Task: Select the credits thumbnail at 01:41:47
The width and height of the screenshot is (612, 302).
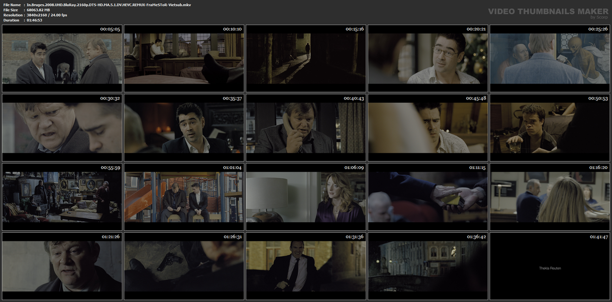Action: point(550,266)
